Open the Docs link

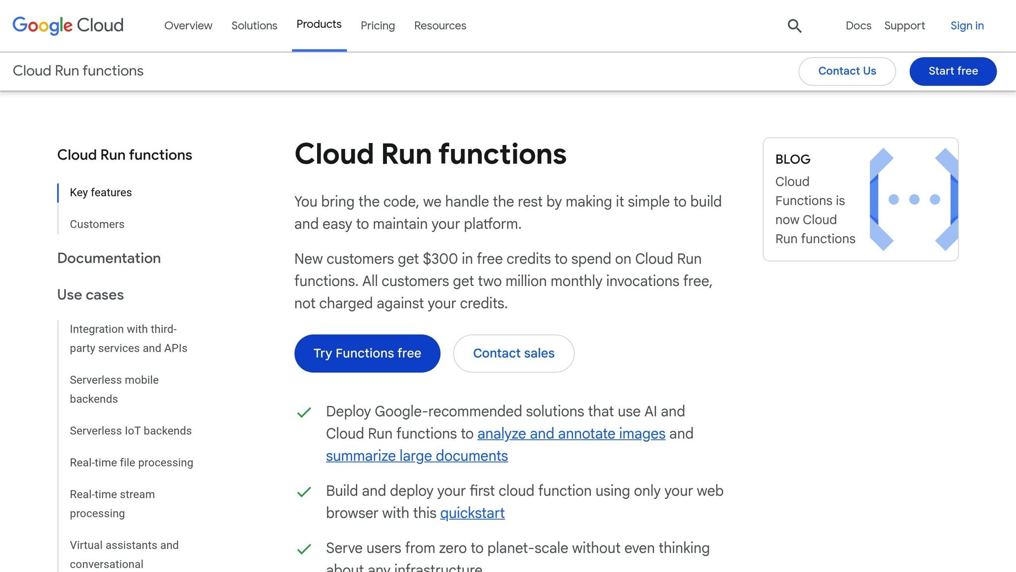point(858,26)
